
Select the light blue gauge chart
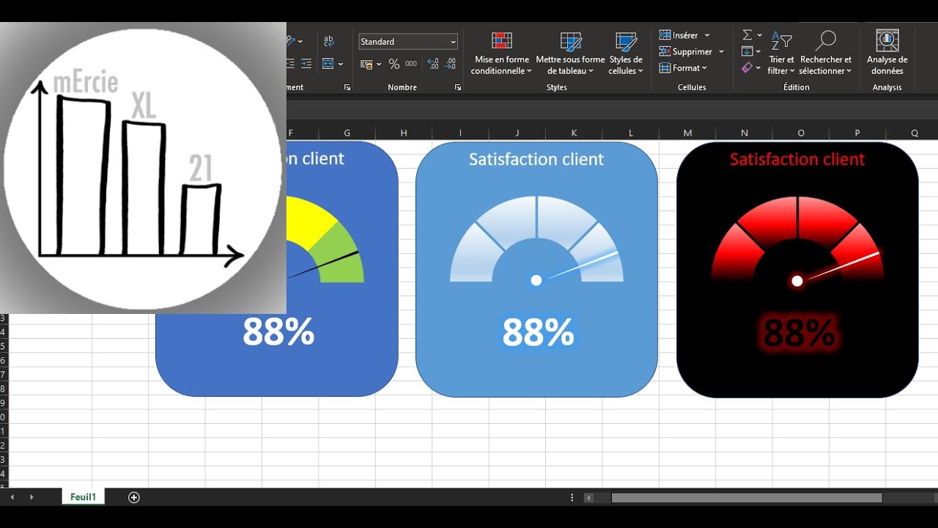click(x=536, y=241)
